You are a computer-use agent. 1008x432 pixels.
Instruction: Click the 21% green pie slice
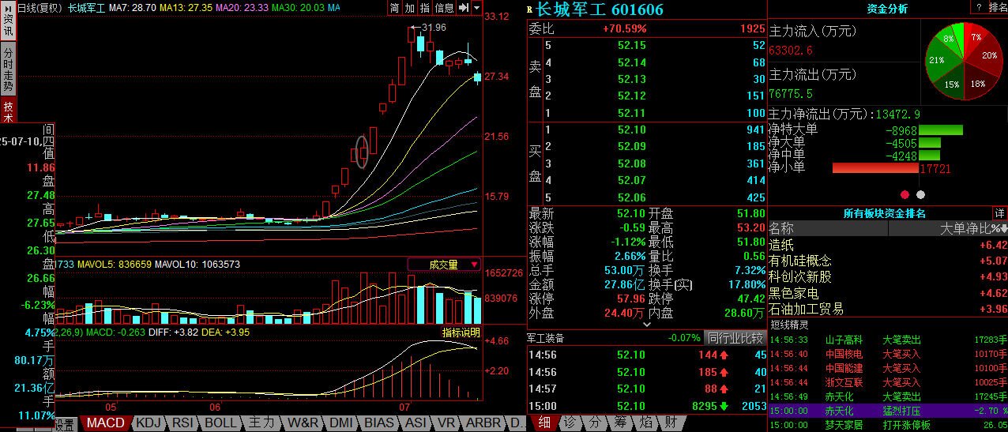click(938, 61)
